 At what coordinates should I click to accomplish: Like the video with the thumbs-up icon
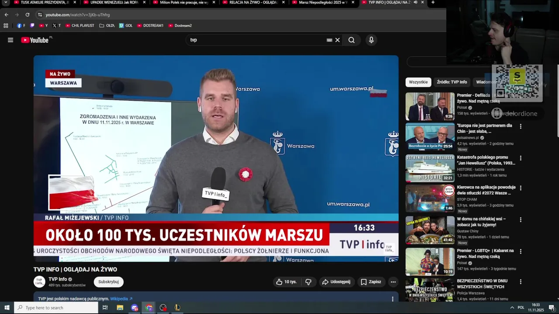(286, 282)
